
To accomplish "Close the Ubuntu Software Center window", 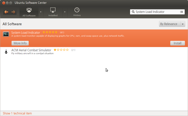I will coord(4,3).
